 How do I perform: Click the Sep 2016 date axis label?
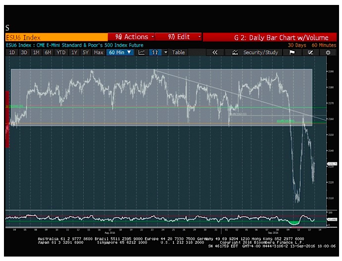click(273, 233)
